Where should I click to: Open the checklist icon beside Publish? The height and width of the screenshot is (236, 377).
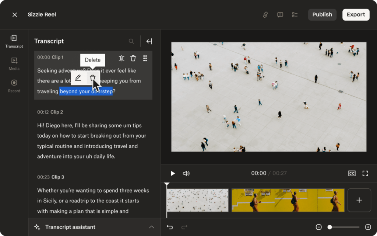(295, 15)
